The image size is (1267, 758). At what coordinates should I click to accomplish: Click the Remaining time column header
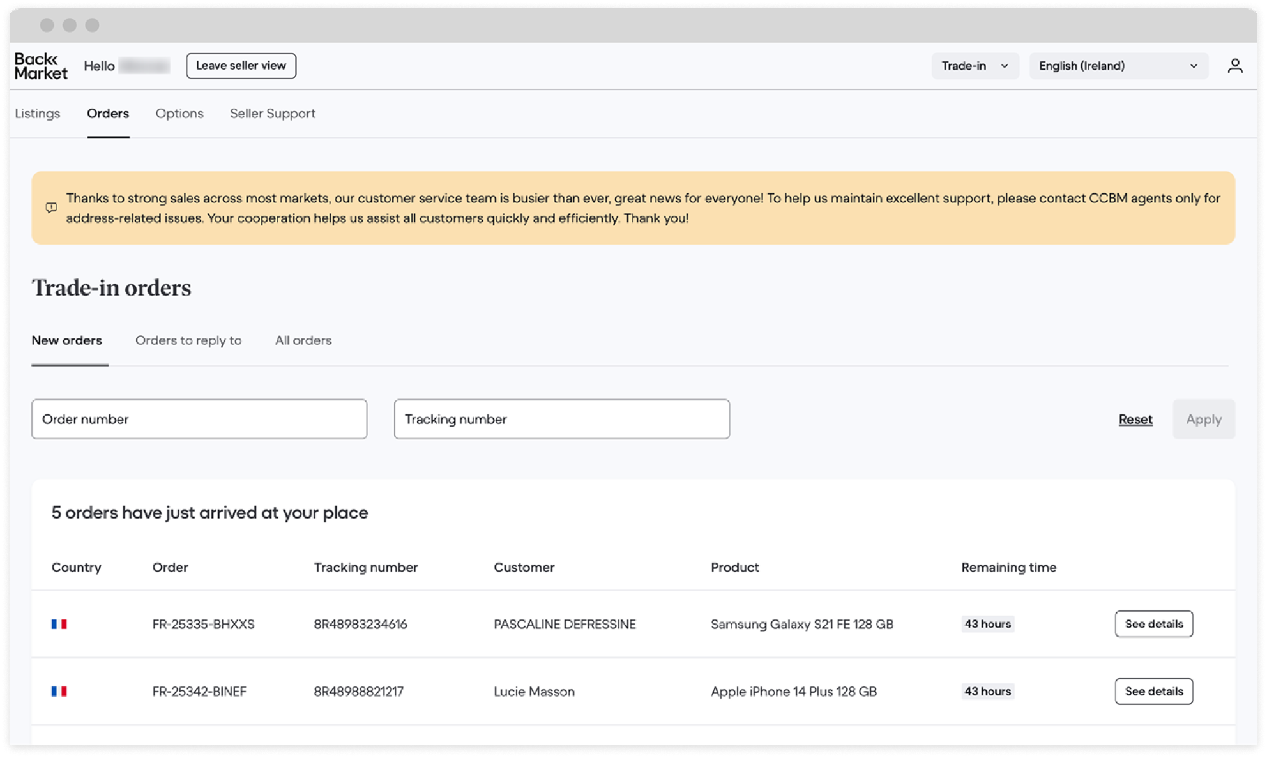coord(1008,567)
